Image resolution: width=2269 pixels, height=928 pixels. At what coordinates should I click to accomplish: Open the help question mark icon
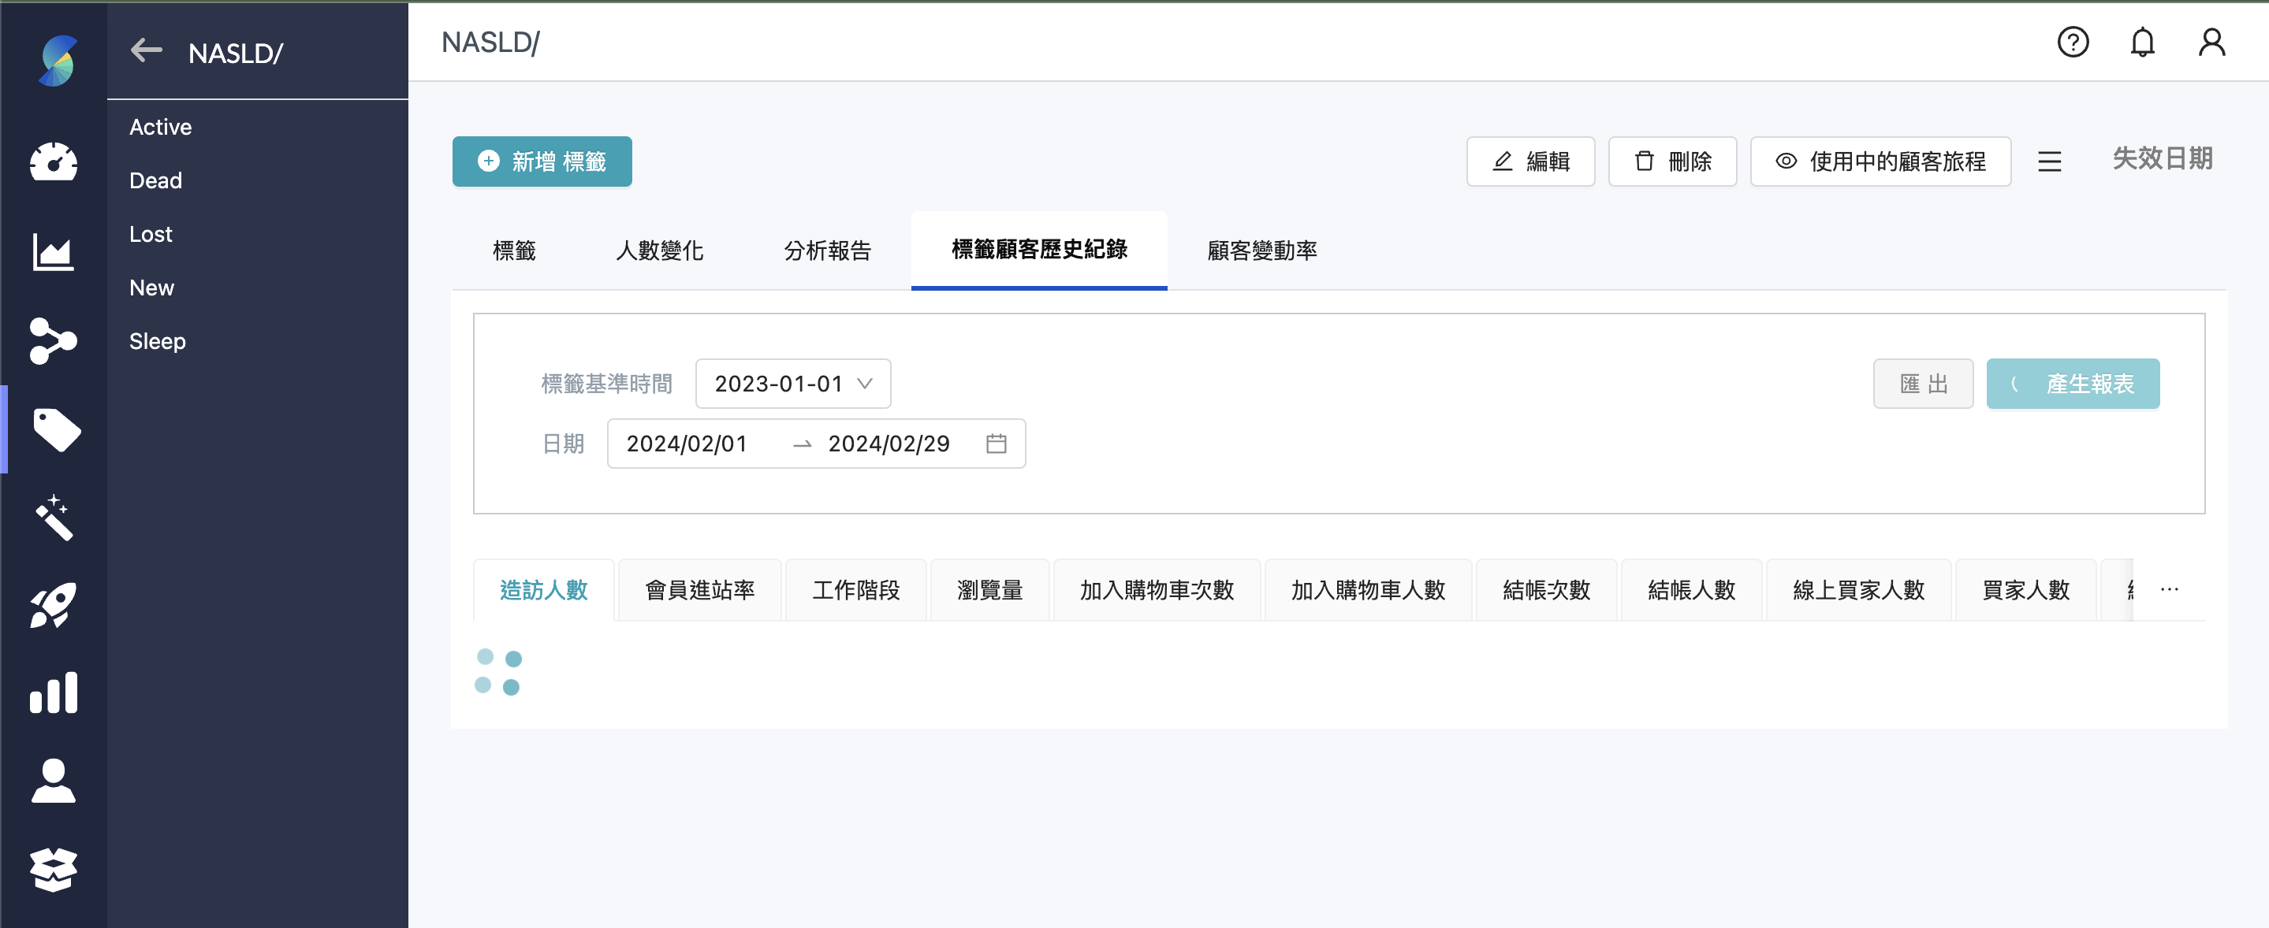click(2073, 42)
